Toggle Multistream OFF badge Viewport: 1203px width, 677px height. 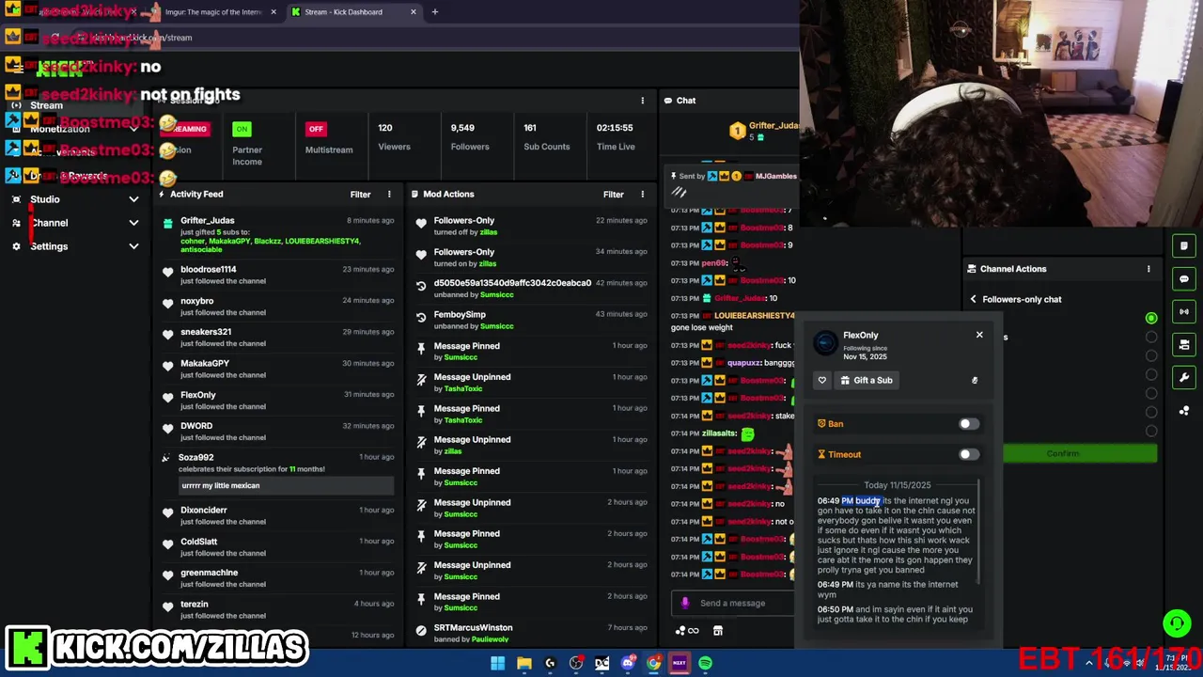[316, 129]
